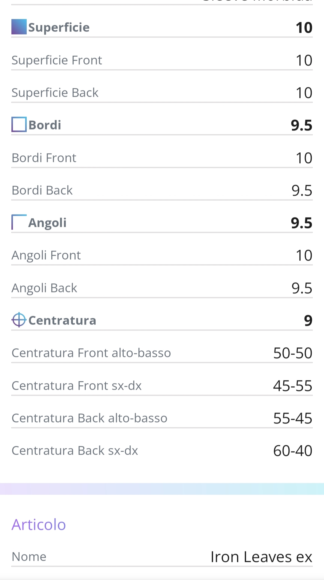324x580 pixels.
Task: Open the Superficie Front row
Action: (x=162, y=60)
